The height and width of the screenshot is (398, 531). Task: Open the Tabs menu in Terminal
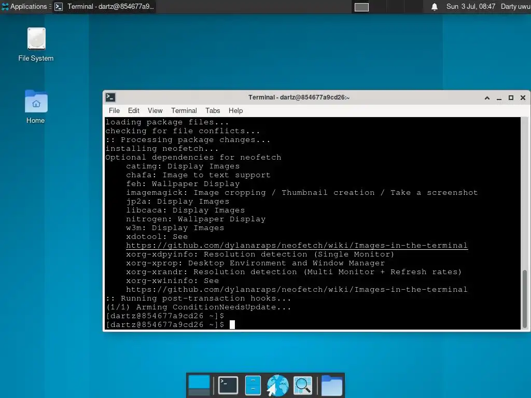coord(213,111)
